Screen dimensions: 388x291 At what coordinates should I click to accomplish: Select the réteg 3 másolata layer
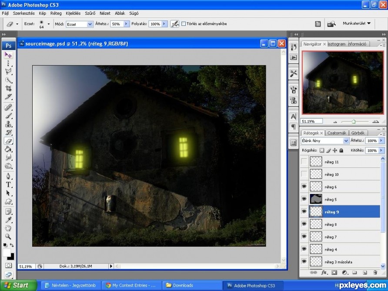(340, 262)
